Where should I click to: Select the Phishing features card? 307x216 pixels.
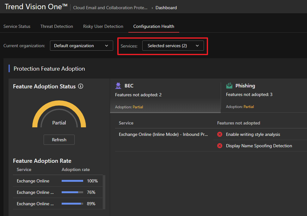pos(264,96)
